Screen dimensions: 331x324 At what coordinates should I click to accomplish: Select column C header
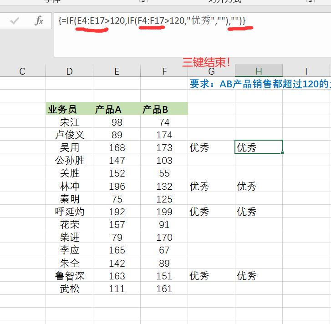22,71
